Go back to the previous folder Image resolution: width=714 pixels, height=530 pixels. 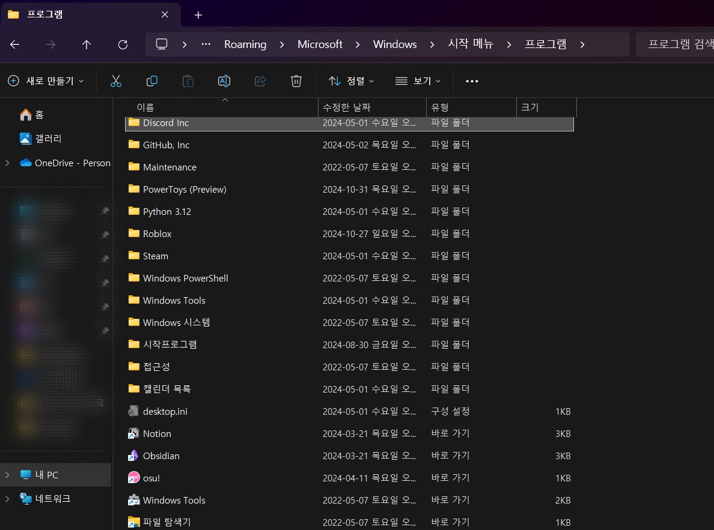point(14,44)
